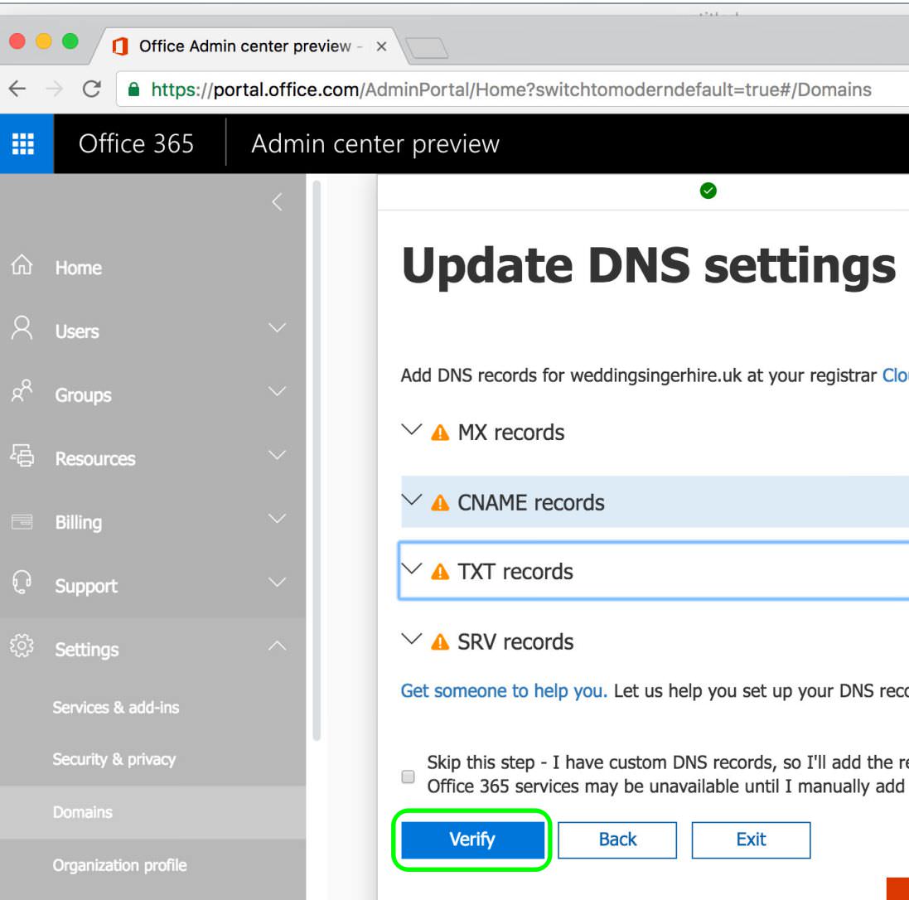
Task: Click the blue Verify button
Action: click(x=472, y=840)
